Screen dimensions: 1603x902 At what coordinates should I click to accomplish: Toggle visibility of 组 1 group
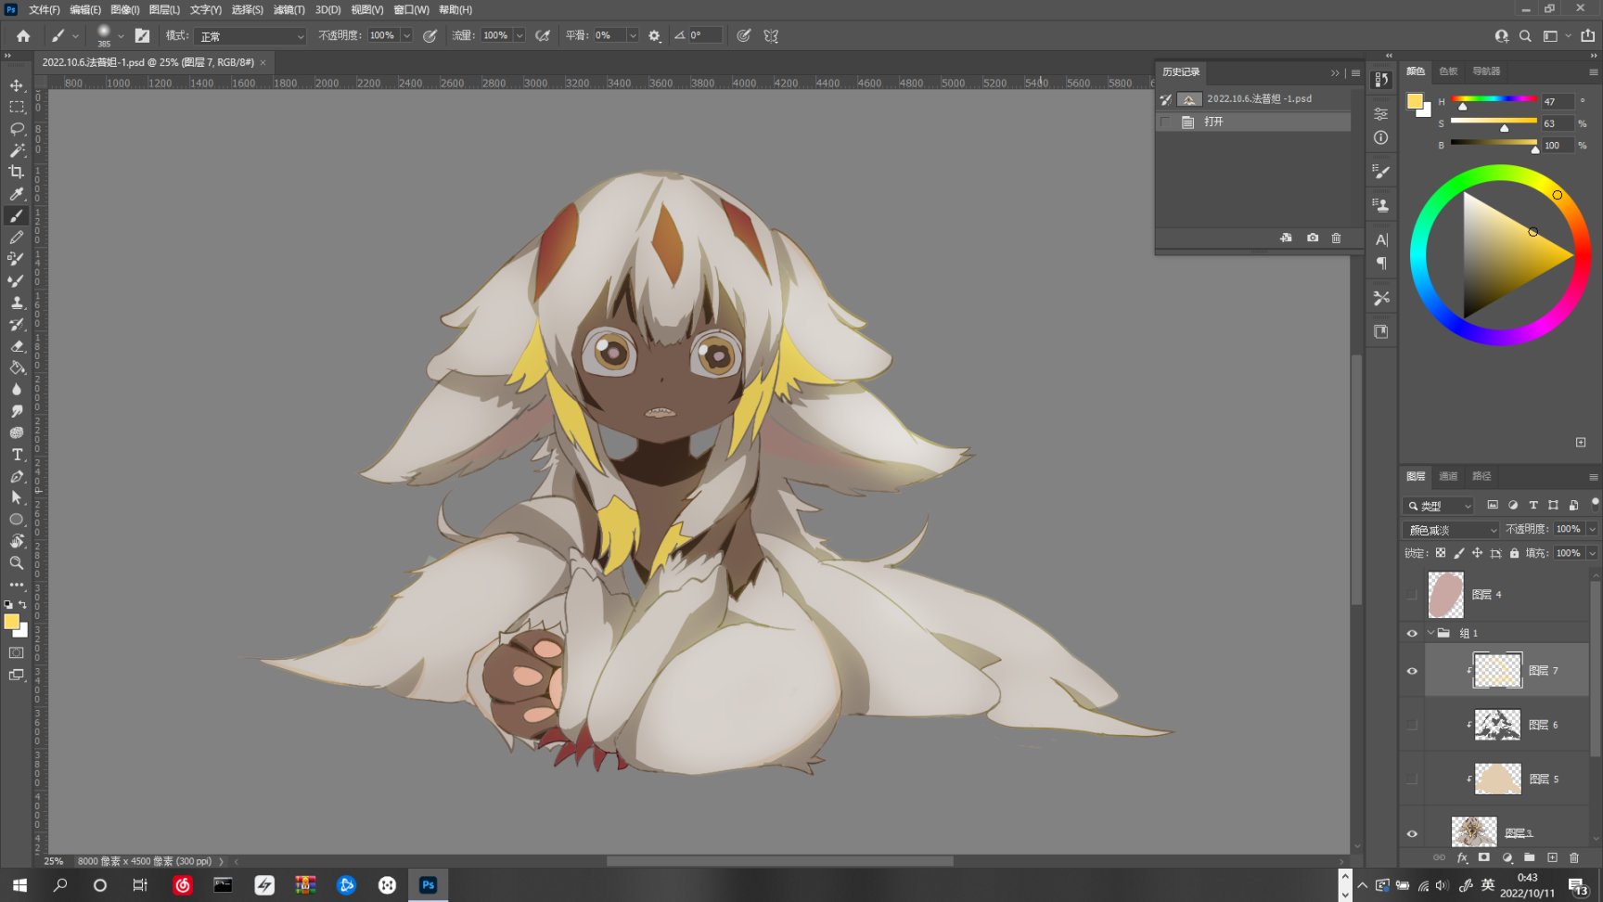(x=1412, y=634)
